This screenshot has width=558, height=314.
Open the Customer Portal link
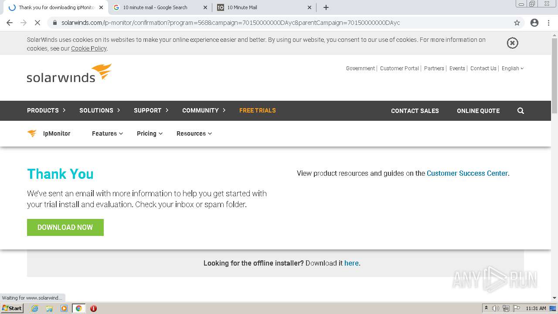tap(399, 68)
